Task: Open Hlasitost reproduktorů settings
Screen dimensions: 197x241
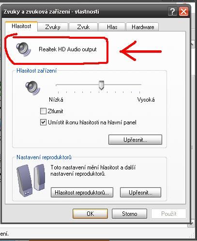Action: [x=82, y=193]
